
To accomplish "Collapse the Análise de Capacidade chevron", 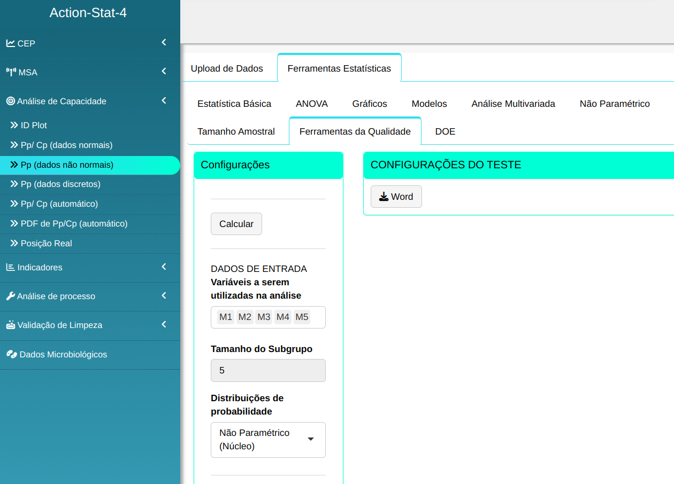I will click(x=164, y=100).
